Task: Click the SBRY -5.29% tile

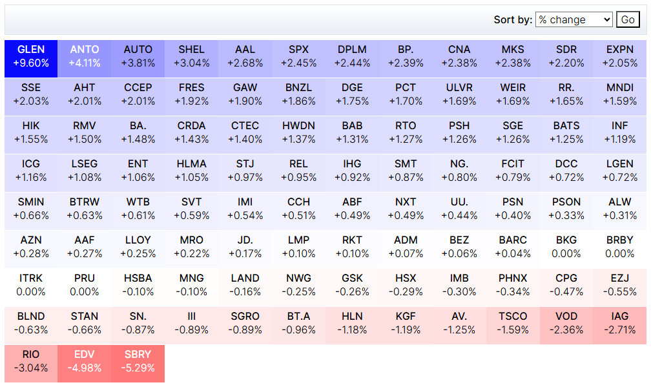Action: point(138,362)
